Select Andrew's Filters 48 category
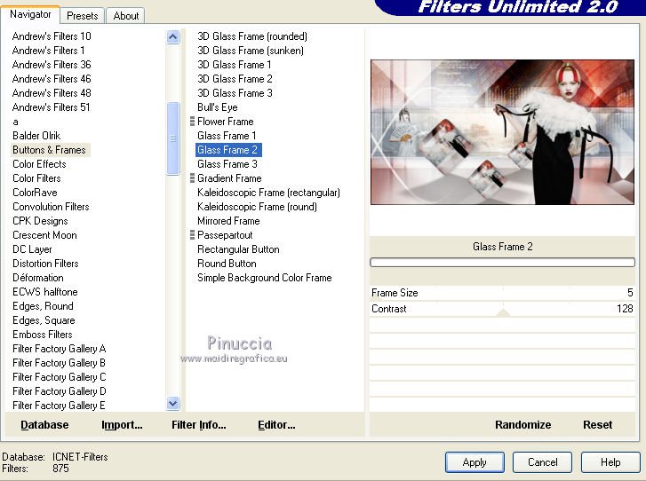The height and width of the screenshot is (481, 646). pos(52,93)
